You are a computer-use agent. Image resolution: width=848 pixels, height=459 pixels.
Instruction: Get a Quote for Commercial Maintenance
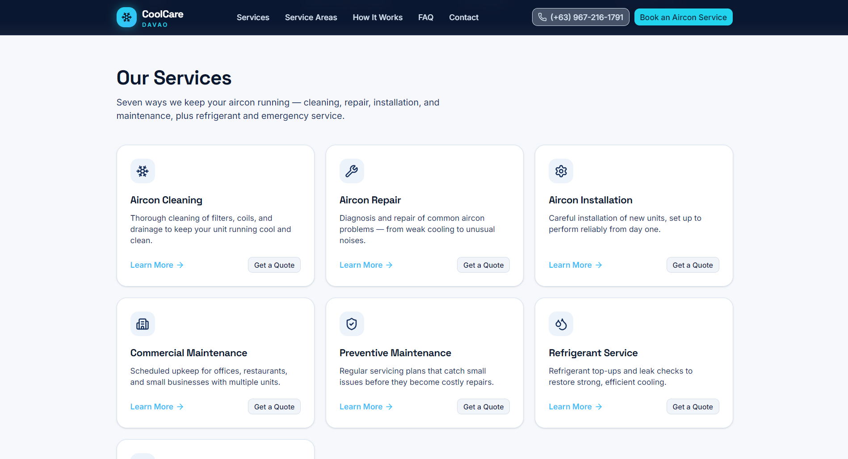click(x=274, y=407)
